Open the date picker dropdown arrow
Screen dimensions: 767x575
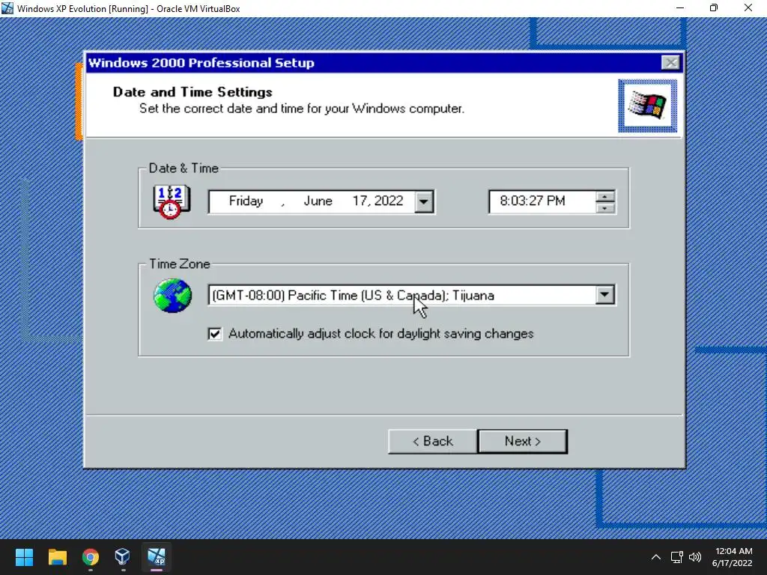424,201
